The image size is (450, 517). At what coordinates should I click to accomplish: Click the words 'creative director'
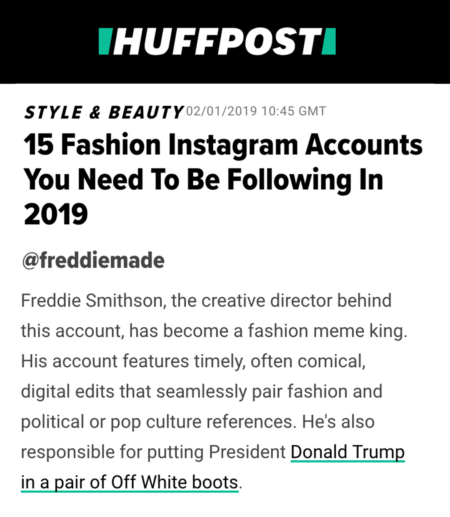[252, 301]
